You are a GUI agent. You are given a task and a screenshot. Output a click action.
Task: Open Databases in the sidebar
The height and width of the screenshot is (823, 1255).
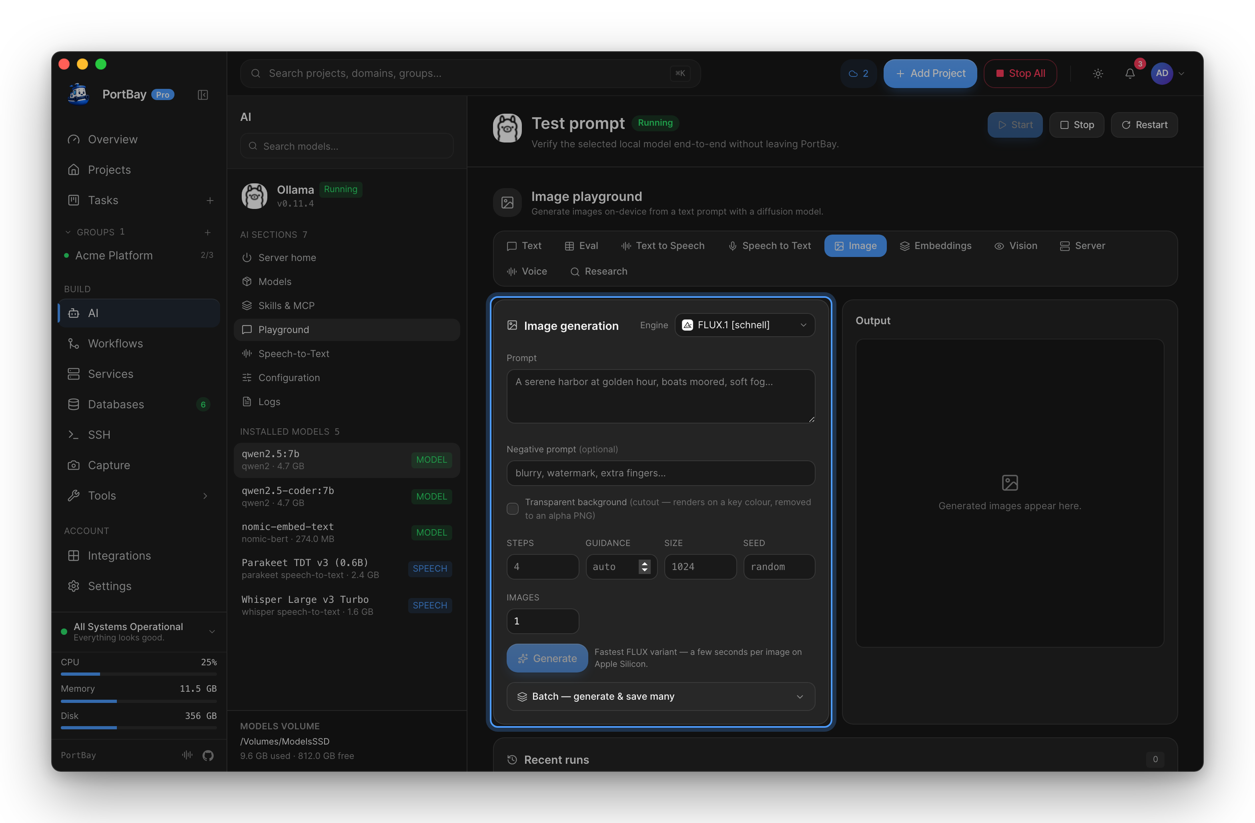click(139, 404)
